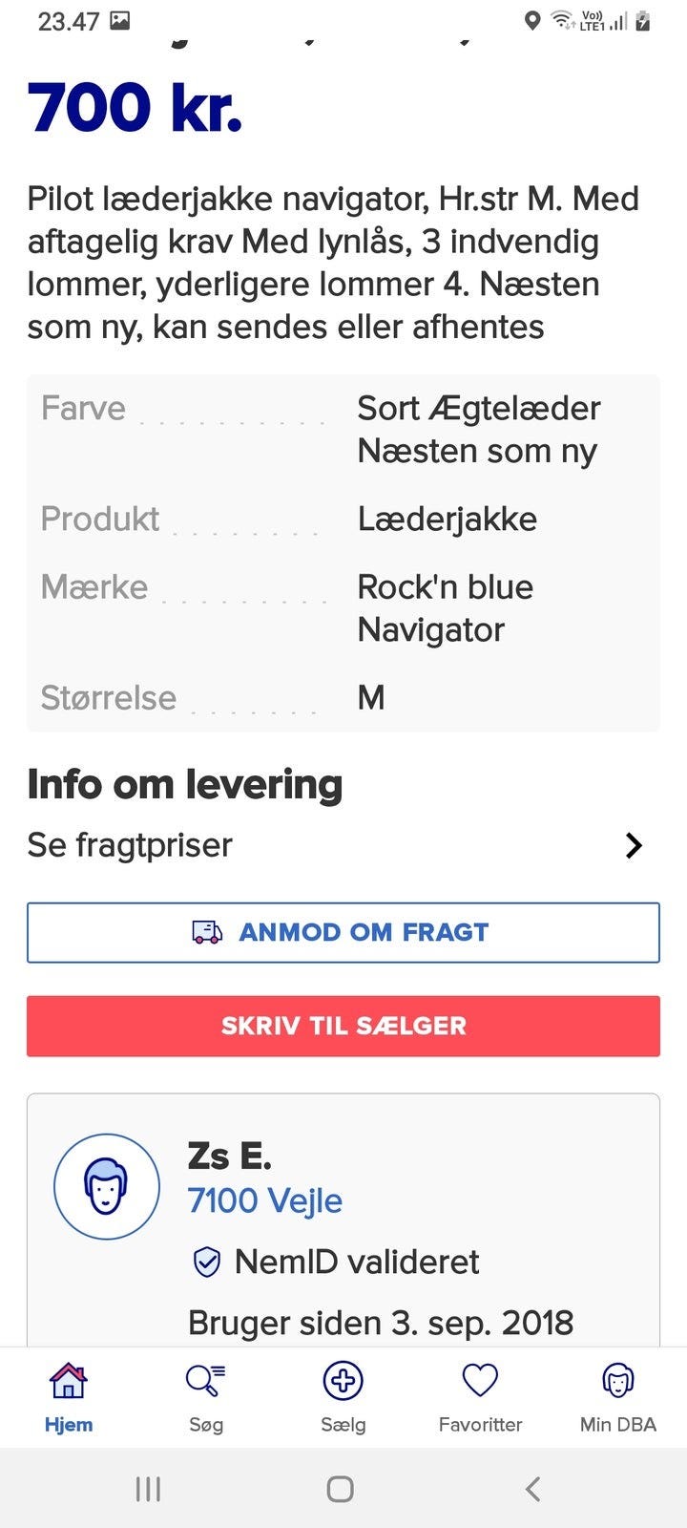
Task: Tap seller avatar icon for Zs E.
Action: (x=107, y=1187)
